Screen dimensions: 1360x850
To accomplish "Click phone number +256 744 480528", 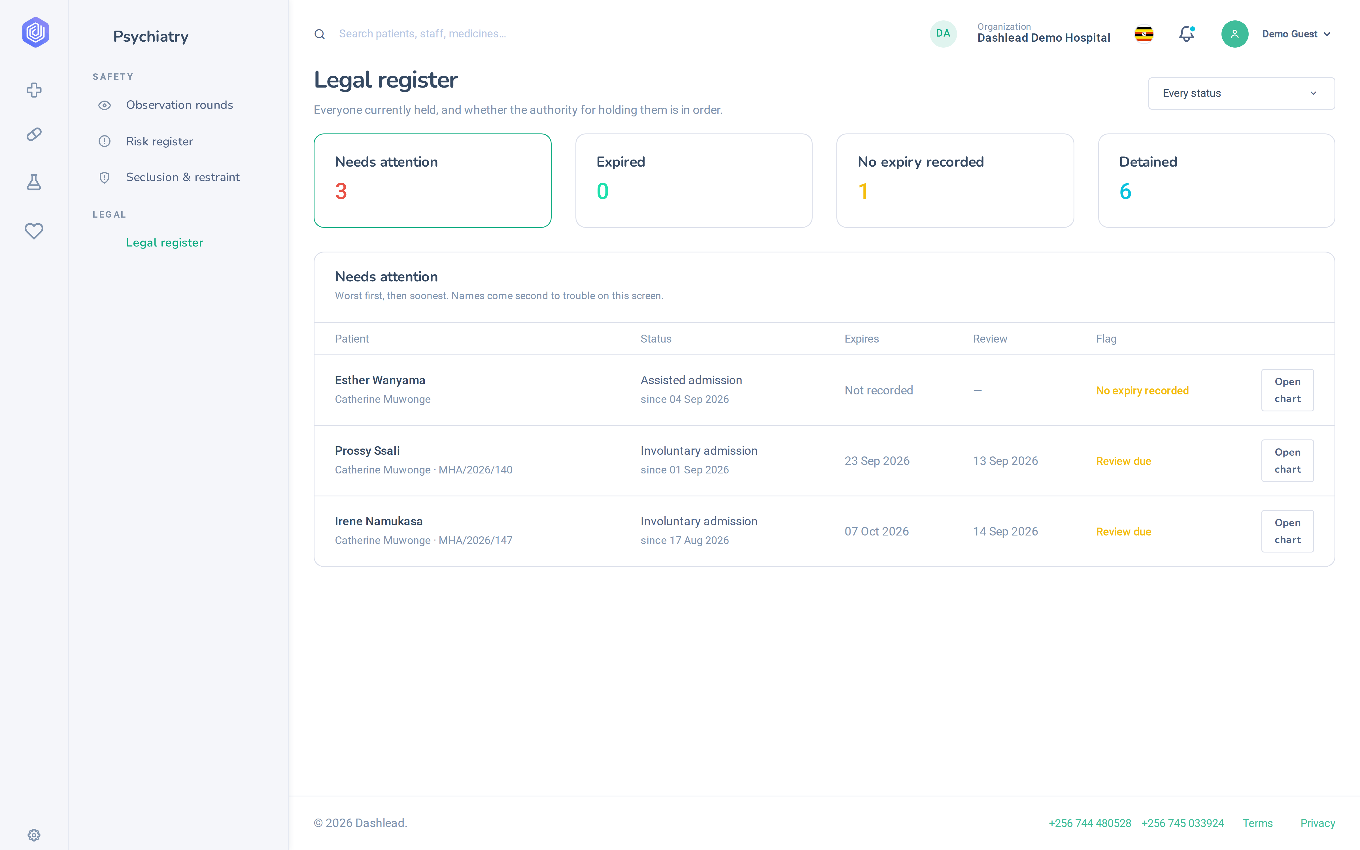I will (x=1090, y=823).
